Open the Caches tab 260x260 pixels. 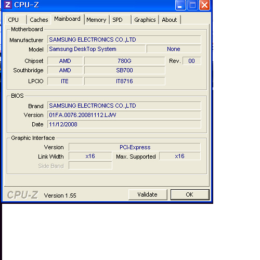tap(39, 20)
